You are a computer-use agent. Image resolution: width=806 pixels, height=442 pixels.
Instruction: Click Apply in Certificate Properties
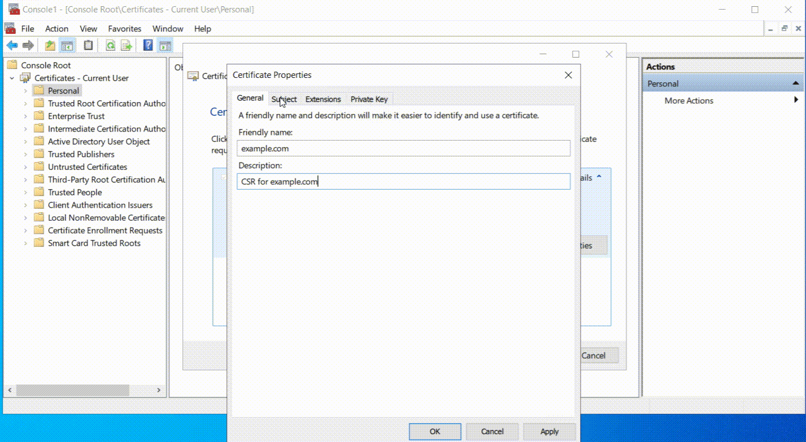(548, 431)
